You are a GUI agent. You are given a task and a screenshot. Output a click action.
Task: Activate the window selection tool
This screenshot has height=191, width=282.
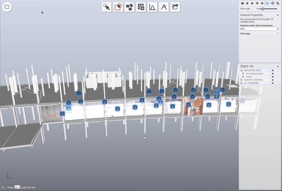(118, 7)
